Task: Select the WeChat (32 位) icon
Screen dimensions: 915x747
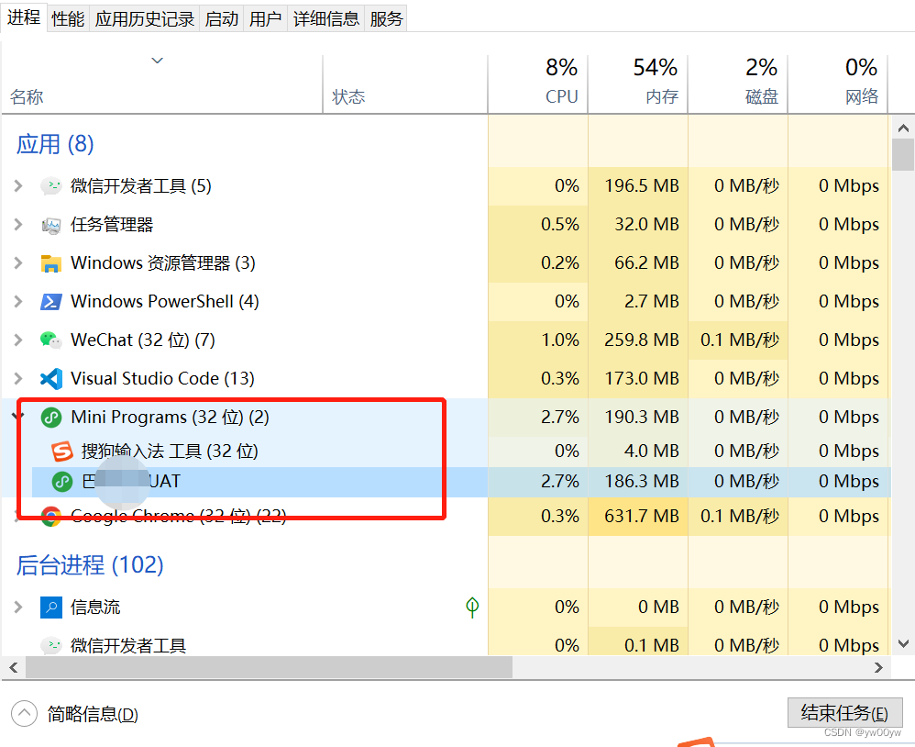Action: coord(51,340)
